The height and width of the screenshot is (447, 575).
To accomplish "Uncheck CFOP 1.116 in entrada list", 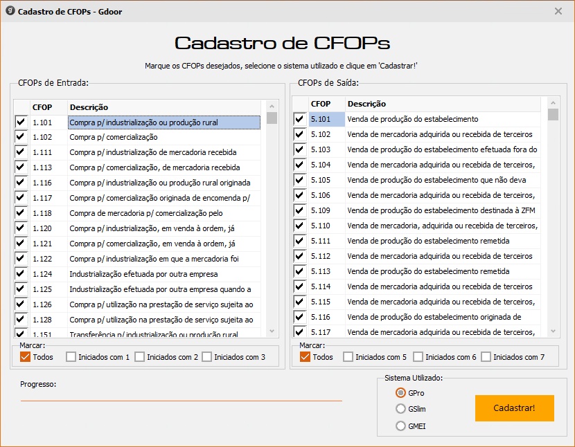I will pyautogui.click(x=21, y=182).
